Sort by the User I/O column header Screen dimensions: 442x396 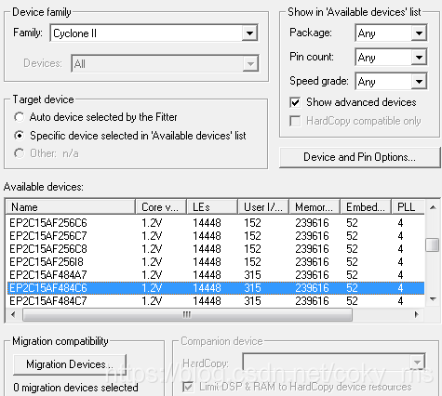tap(263, 207)
